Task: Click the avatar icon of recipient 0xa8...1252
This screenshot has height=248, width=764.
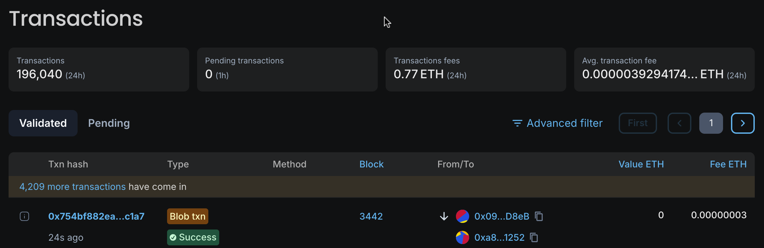Action: (462, 237)
